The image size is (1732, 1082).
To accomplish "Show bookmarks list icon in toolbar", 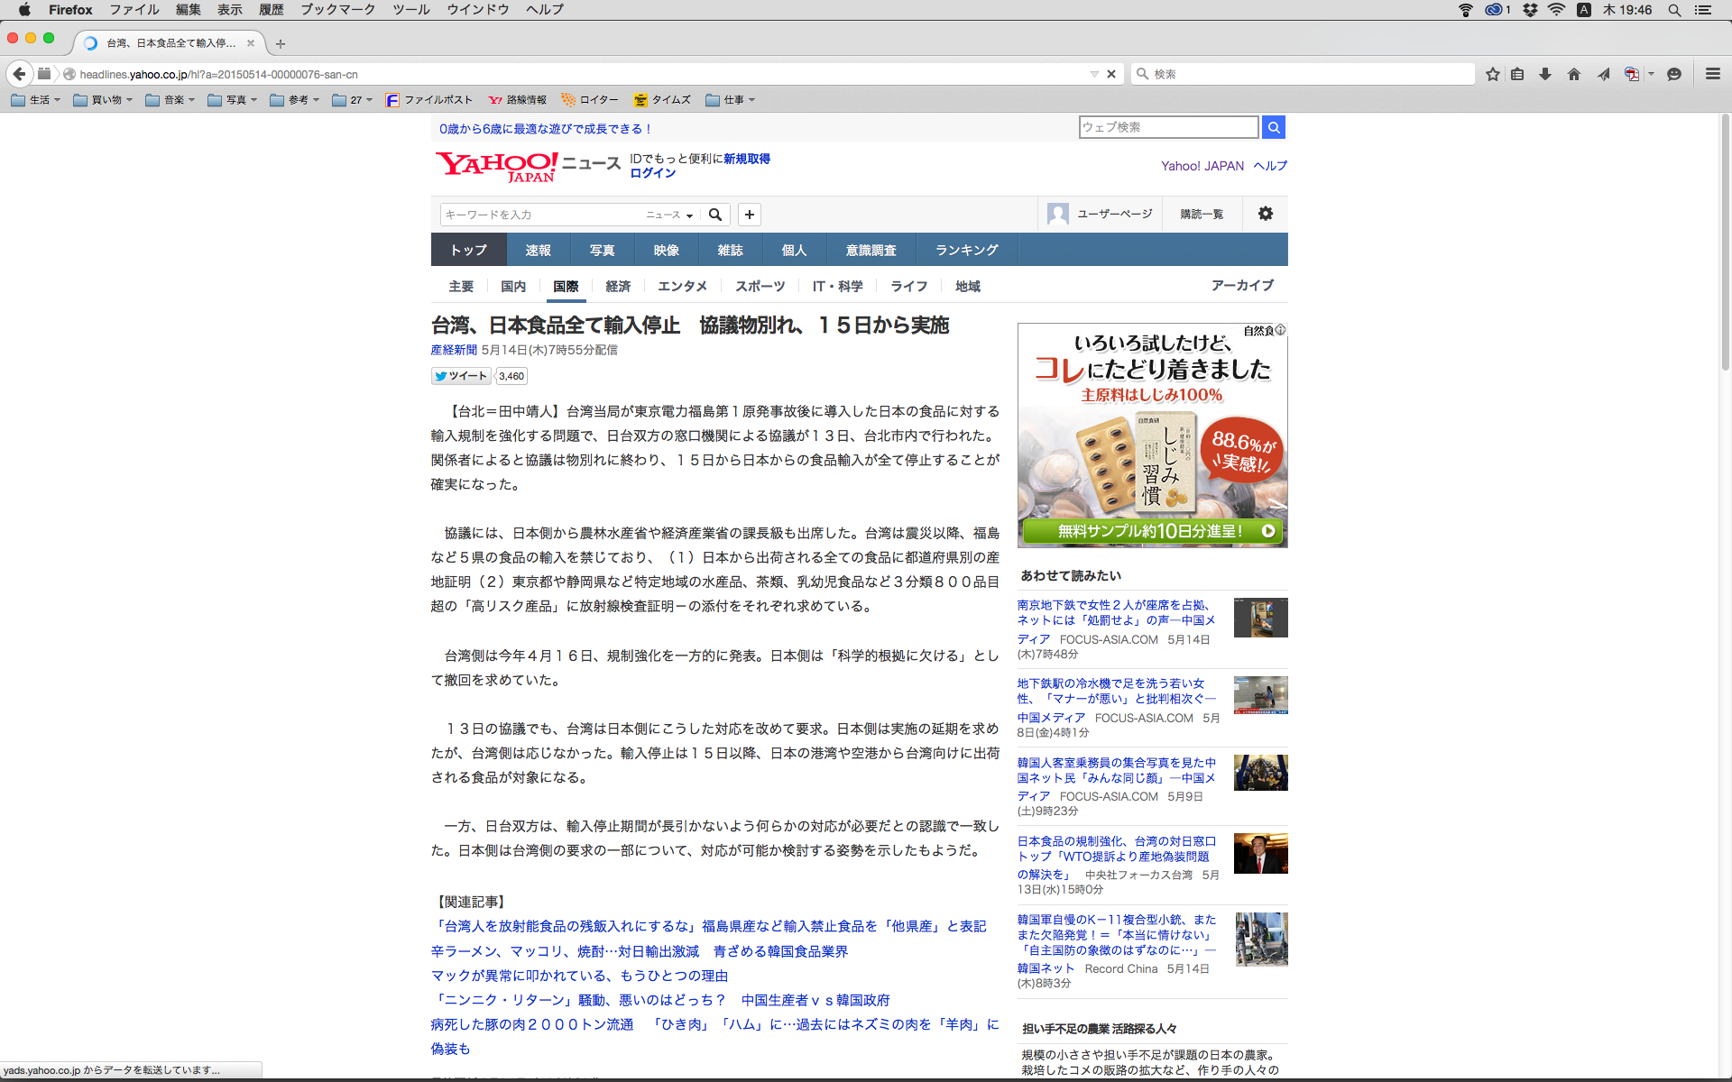I will coord(1518,74).
